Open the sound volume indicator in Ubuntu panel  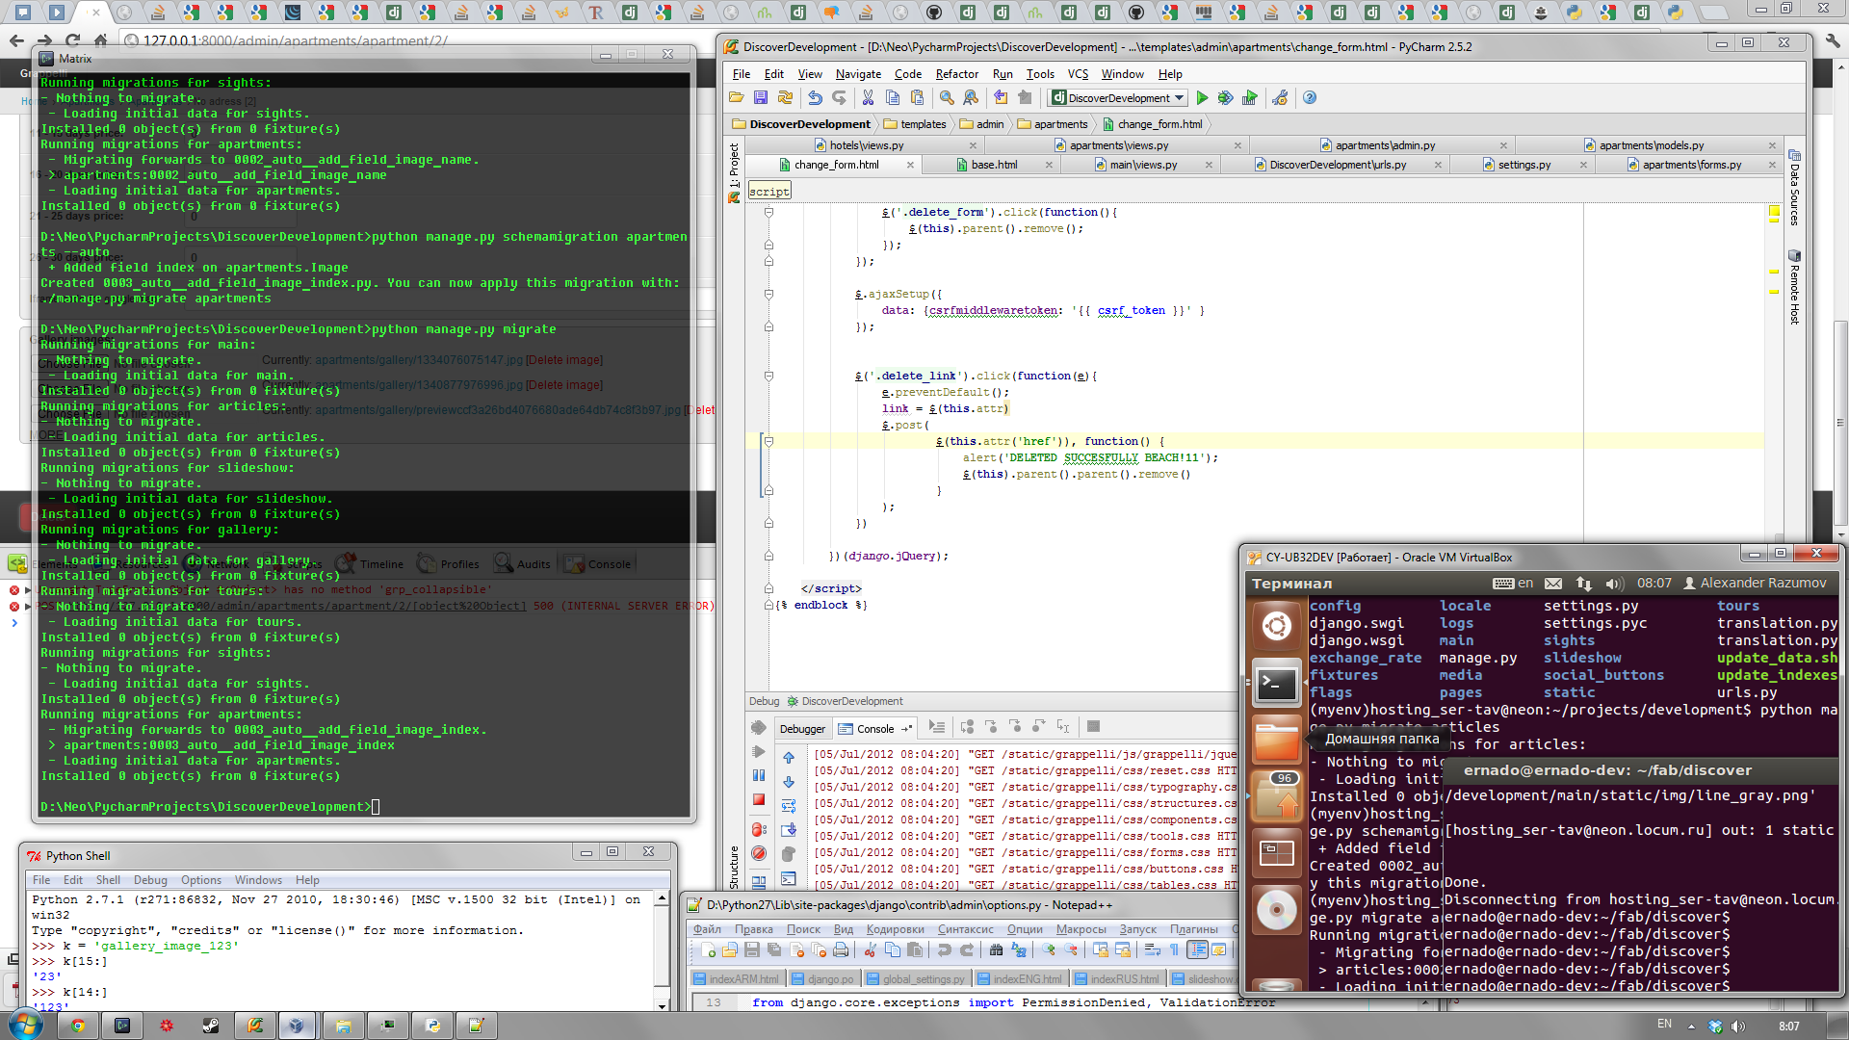(1615, 584)
